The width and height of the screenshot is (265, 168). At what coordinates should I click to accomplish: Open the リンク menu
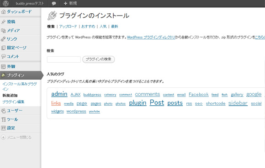click(12, 39)
